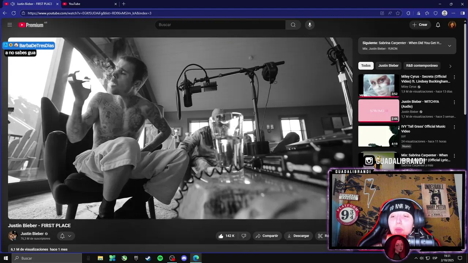Viewport: 468px width, 263px height.
Task: Open Justin Bieber WITCHYA thumbnail
Action: tap(378, 110)
